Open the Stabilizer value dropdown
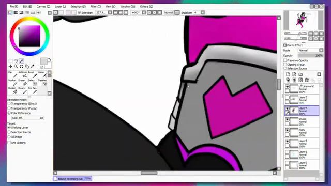The width and height of the screenshot is (331, 186). 203,12
